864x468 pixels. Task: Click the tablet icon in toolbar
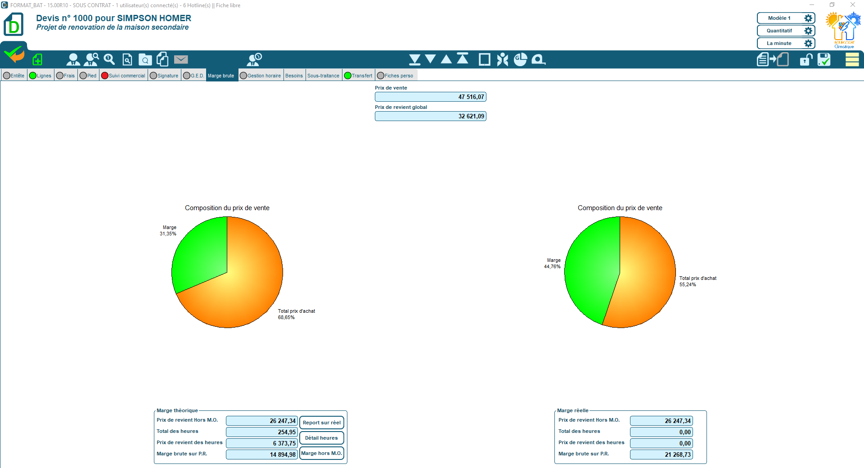pos(485,59)
